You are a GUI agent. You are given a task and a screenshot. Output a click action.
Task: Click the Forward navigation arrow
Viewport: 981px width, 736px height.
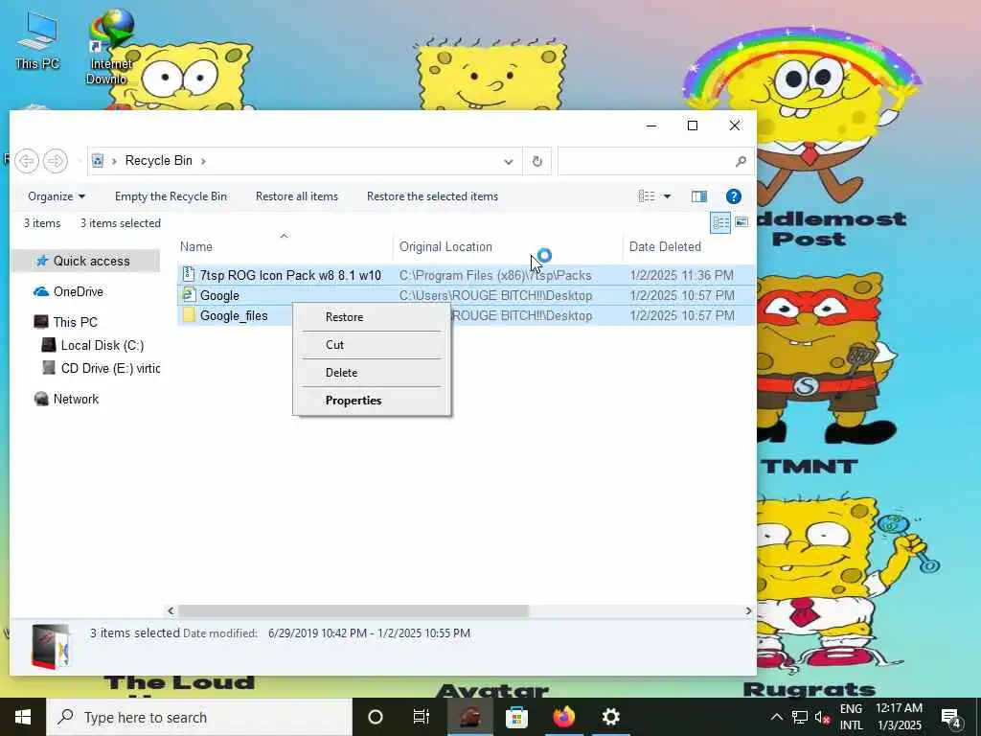pos(55,161)
